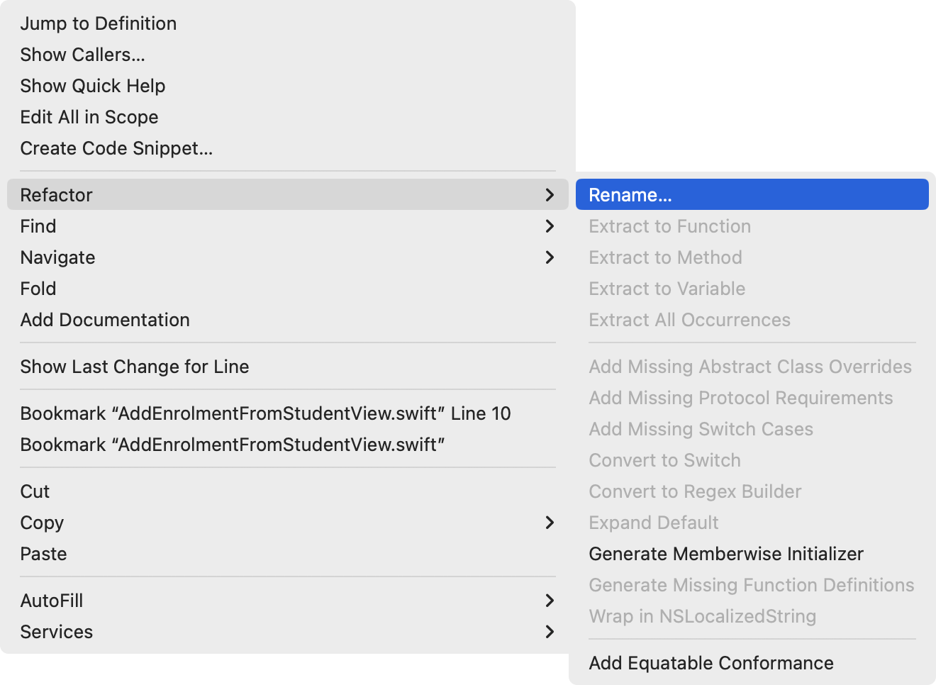
Task: Open Show Callers… option
Action: [82, 55]
